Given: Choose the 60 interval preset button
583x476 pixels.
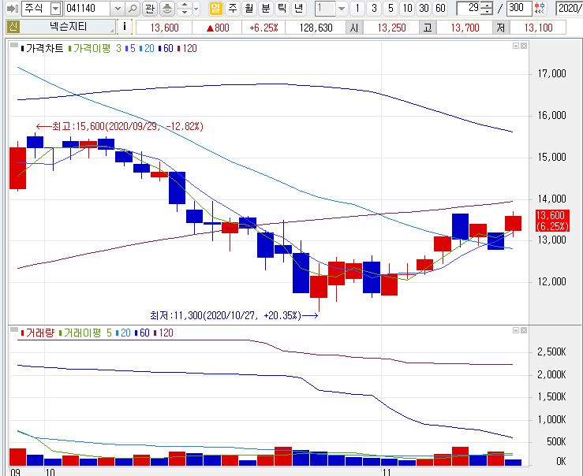Looking at the screenshot, I should pyautogui.click(x=440, y=8).
